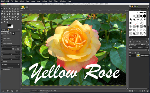Viewport: 150px width, 93px height.
Task: Open the Filters menu
Action: [x=56, y=1]
